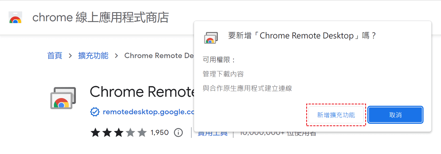Click the Chrome Remote extension name heading
441x154 pixels.
coord(142,92)
